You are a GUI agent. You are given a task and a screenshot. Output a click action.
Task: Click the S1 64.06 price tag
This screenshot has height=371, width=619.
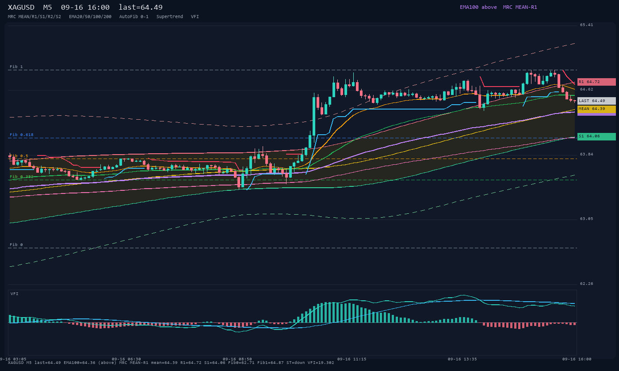point(596,136)
